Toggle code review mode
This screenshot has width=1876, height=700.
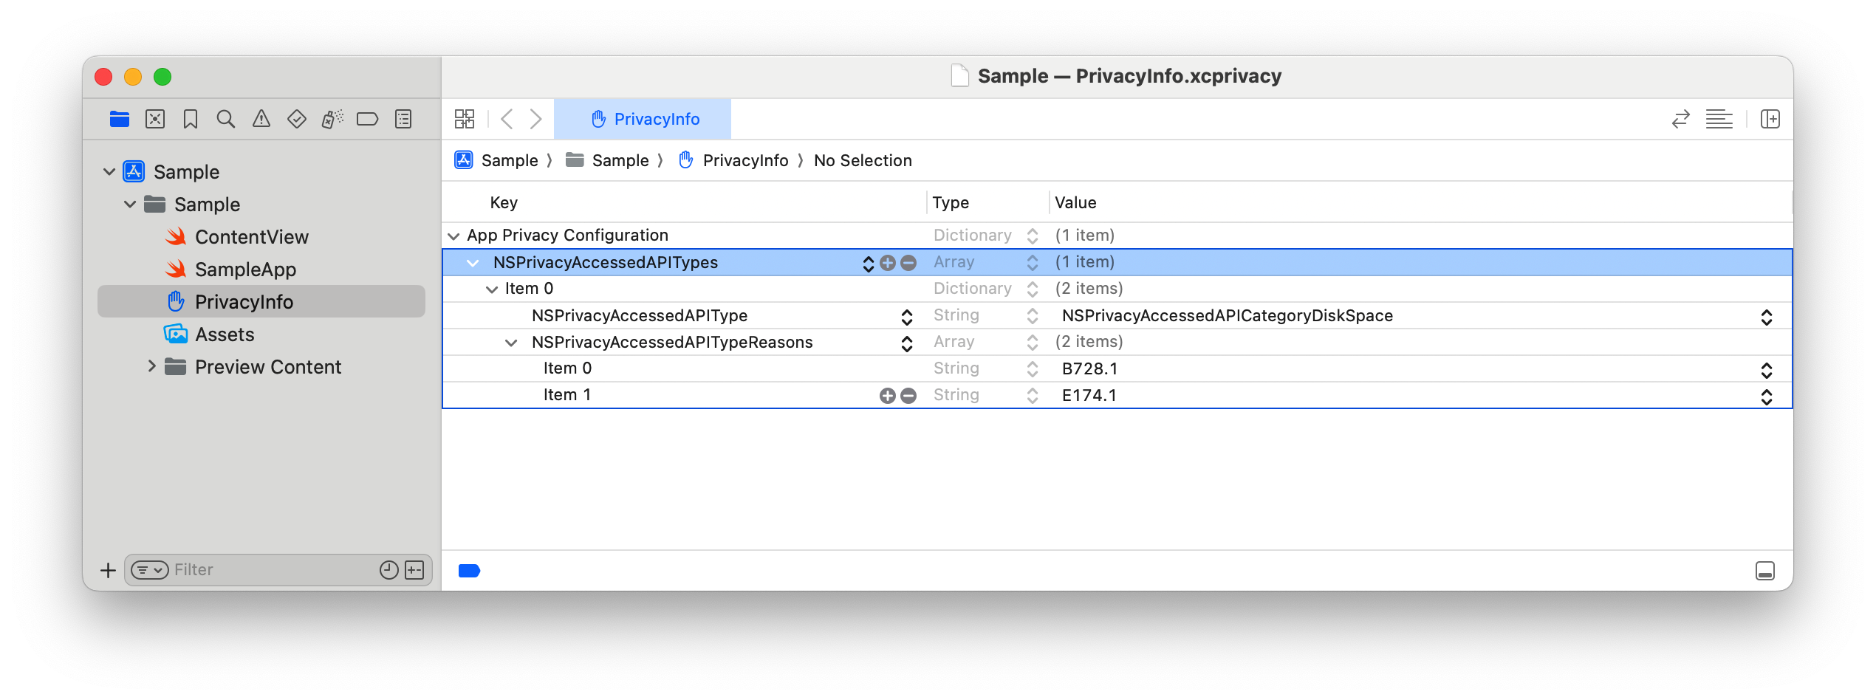point(1680,118)
